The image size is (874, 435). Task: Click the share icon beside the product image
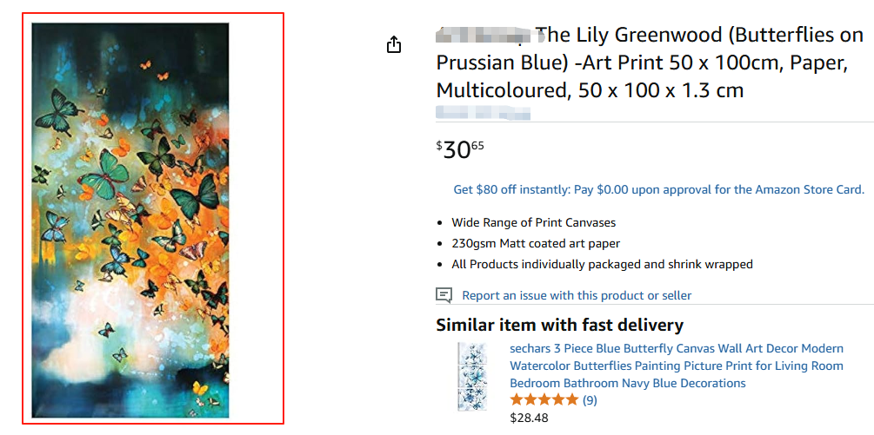click(x=394, y=44)
